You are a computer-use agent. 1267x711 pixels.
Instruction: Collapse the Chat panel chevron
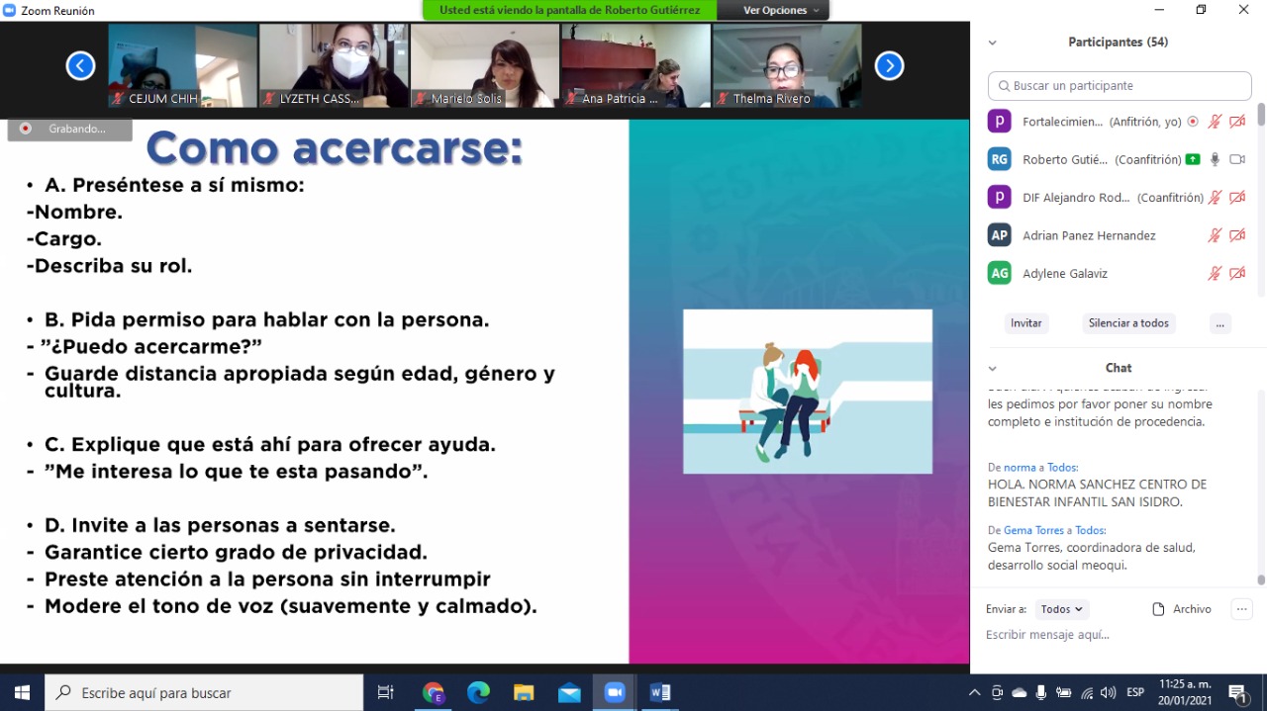992,368
